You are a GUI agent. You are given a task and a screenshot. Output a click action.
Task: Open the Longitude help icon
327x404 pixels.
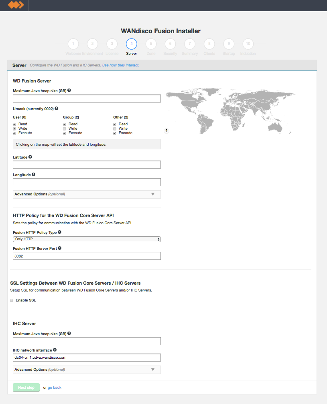click(34, 175)
